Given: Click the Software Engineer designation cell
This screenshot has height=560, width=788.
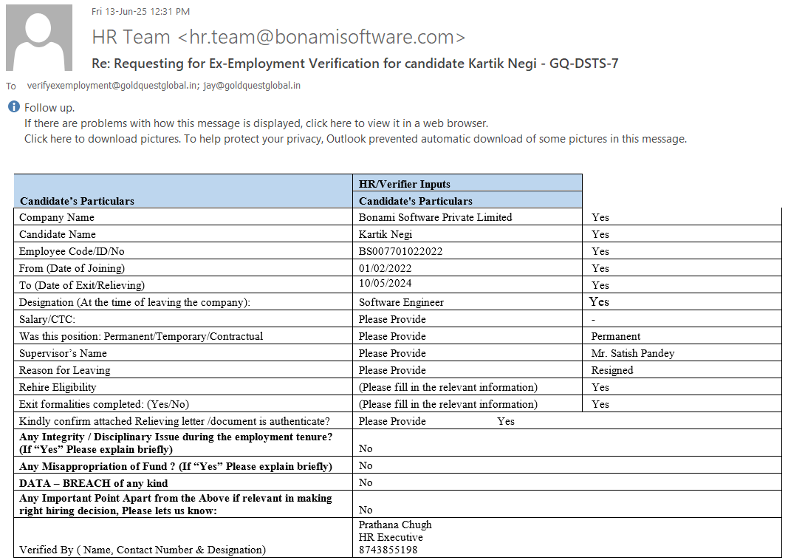Looking at the screenshot, I should [x=401, y=302].
